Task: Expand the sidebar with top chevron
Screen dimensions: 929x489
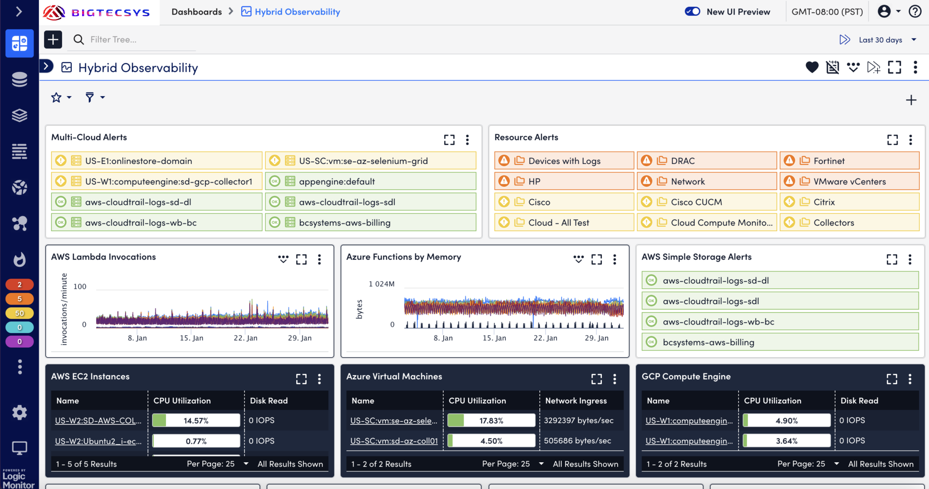Action: 19,11
